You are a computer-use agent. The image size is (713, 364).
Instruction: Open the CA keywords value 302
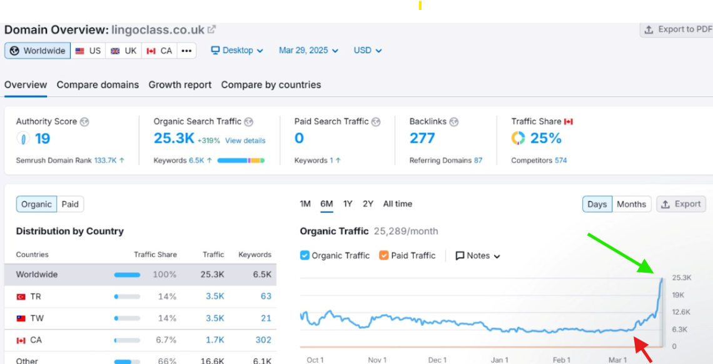point(264,340)
